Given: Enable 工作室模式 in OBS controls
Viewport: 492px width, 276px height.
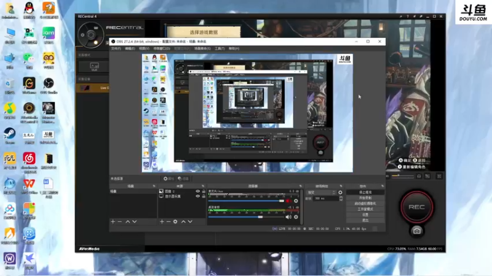Looking at the screenshot, I should 365,209.
